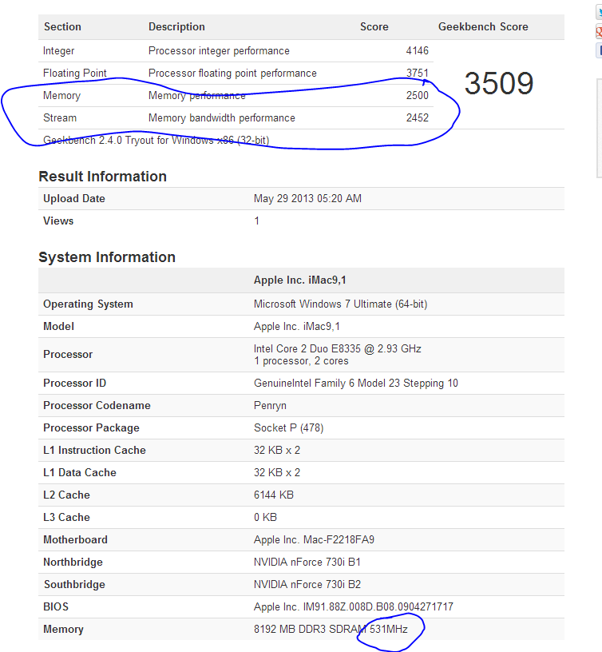Click the Processor Package label

[x=91, y=428]
